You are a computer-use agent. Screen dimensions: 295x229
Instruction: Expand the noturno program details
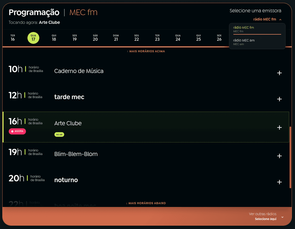click(x=279, y=182)
